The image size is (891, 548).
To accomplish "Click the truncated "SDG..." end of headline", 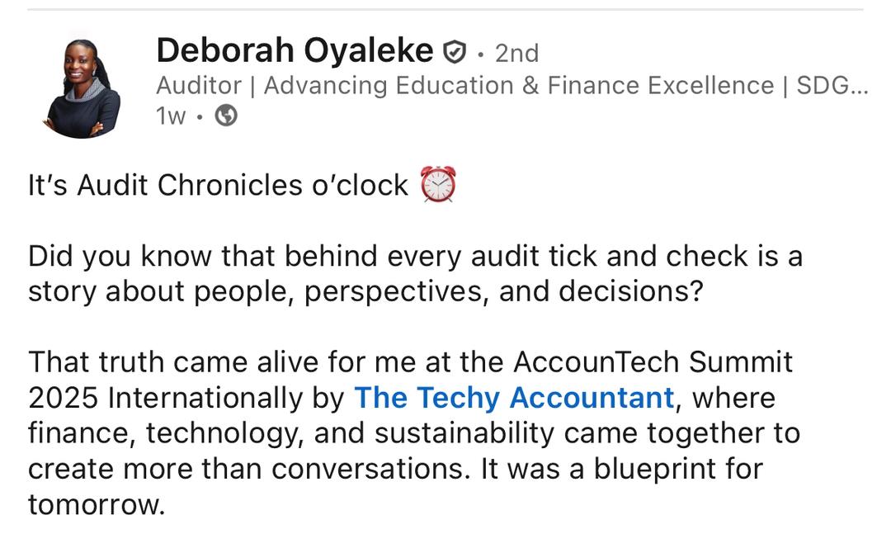I will [x=832, y=86].
